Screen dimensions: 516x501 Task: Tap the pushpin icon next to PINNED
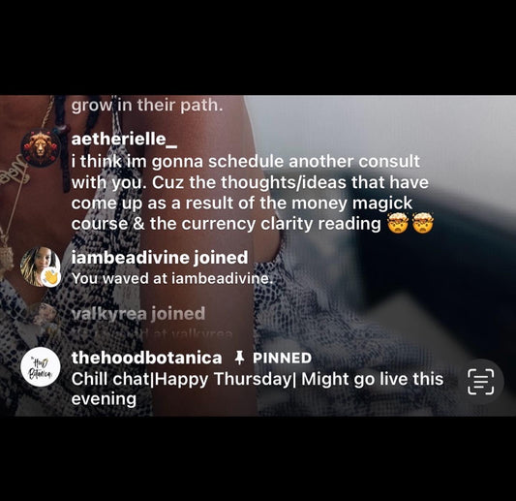pyautogui.click(x=239, y=358)
